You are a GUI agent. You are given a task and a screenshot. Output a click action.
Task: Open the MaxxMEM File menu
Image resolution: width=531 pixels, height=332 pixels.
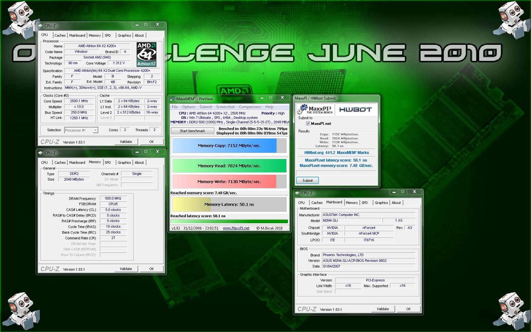pos(175,107)
